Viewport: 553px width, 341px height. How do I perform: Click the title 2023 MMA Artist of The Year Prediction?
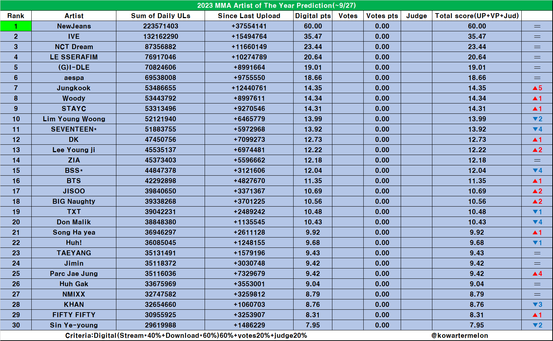click(276, 5)
